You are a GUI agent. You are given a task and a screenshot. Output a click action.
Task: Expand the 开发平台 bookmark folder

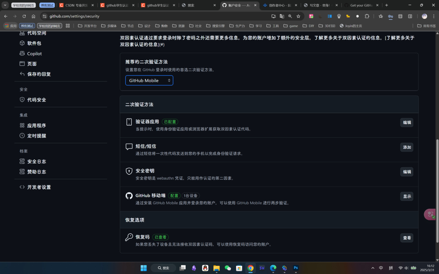coord(87,26)
